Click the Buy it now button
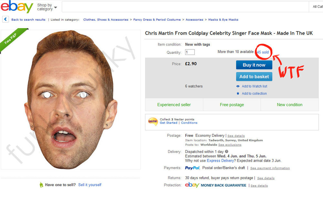 [254, 65]
